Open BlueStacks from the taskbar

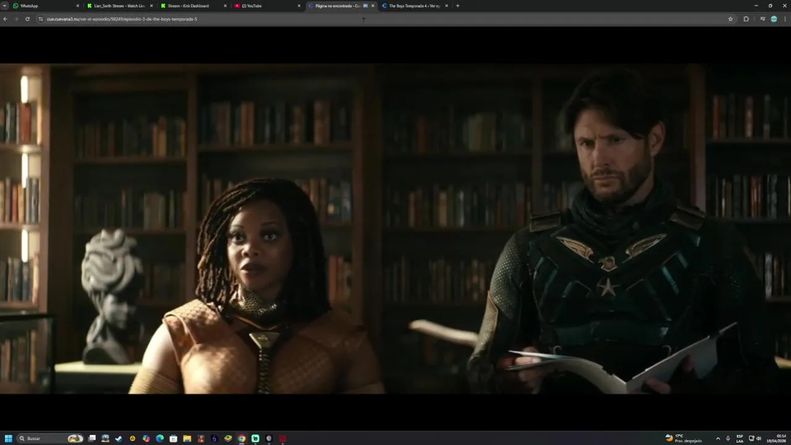[x=228, y=438]
